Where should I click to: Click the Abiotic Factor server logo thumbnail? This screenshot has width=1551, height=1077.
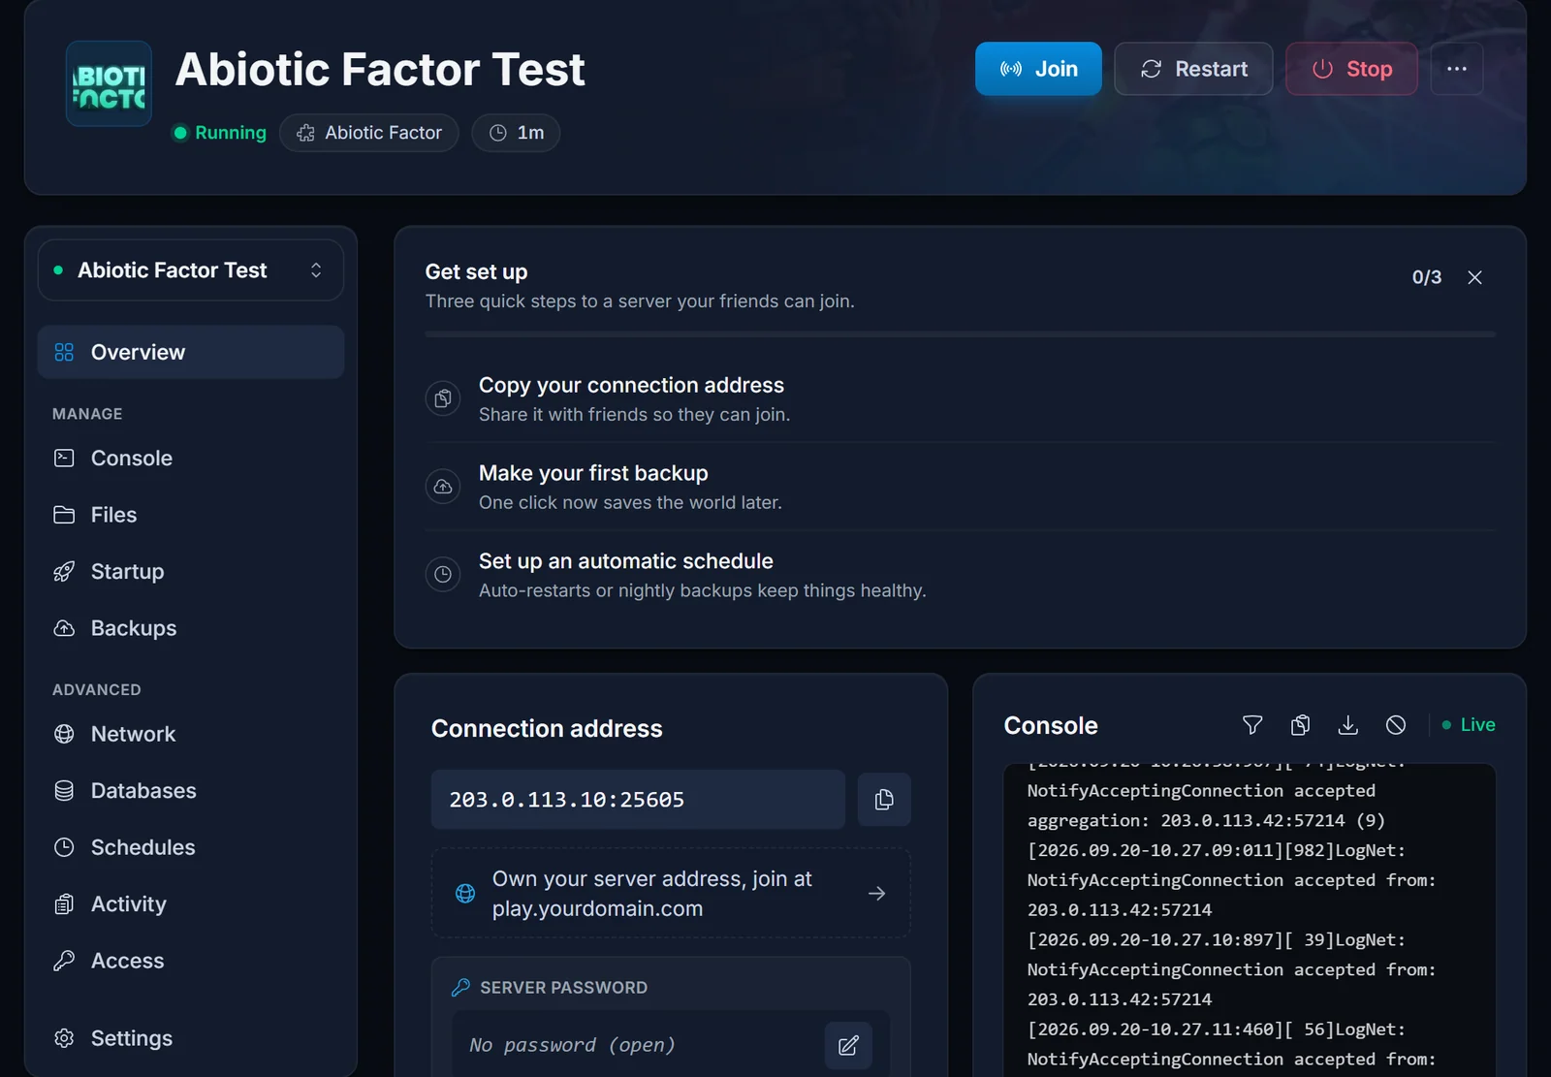click(x=109, y=84)
